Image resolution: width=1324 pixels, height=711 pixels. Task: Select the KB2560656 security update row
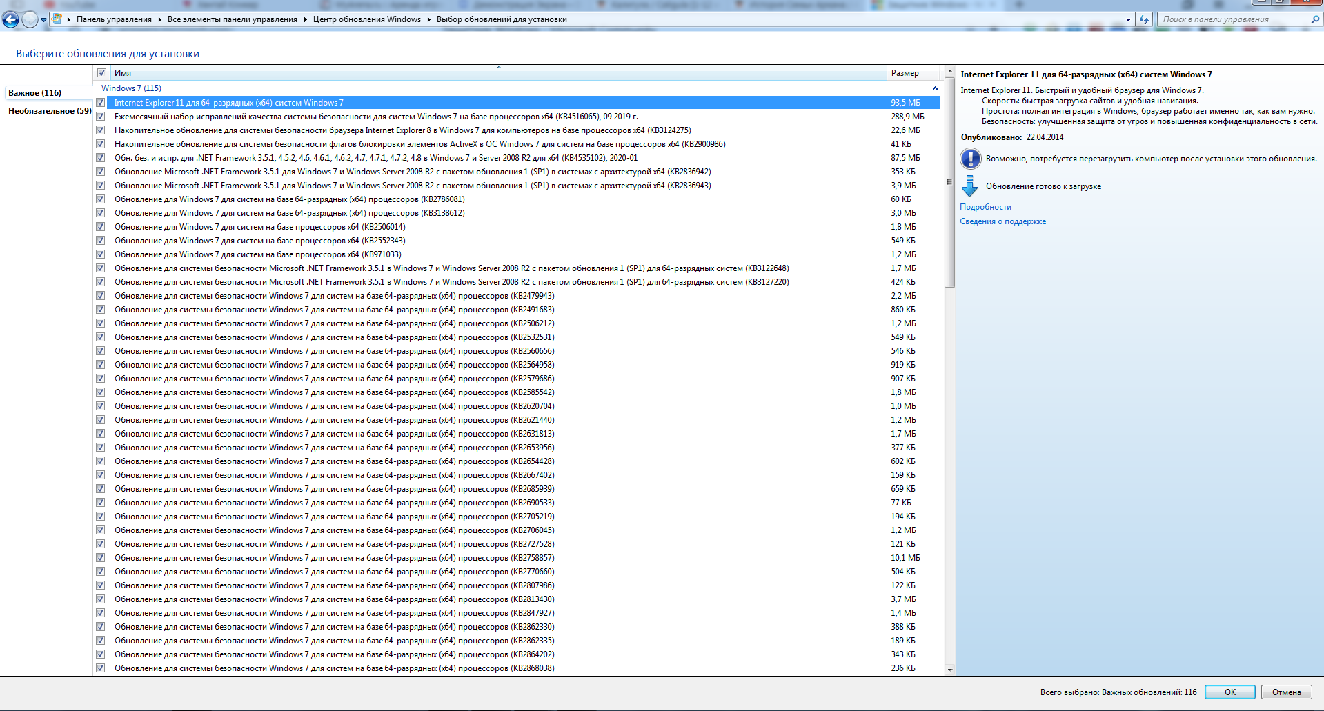[517, 351]
